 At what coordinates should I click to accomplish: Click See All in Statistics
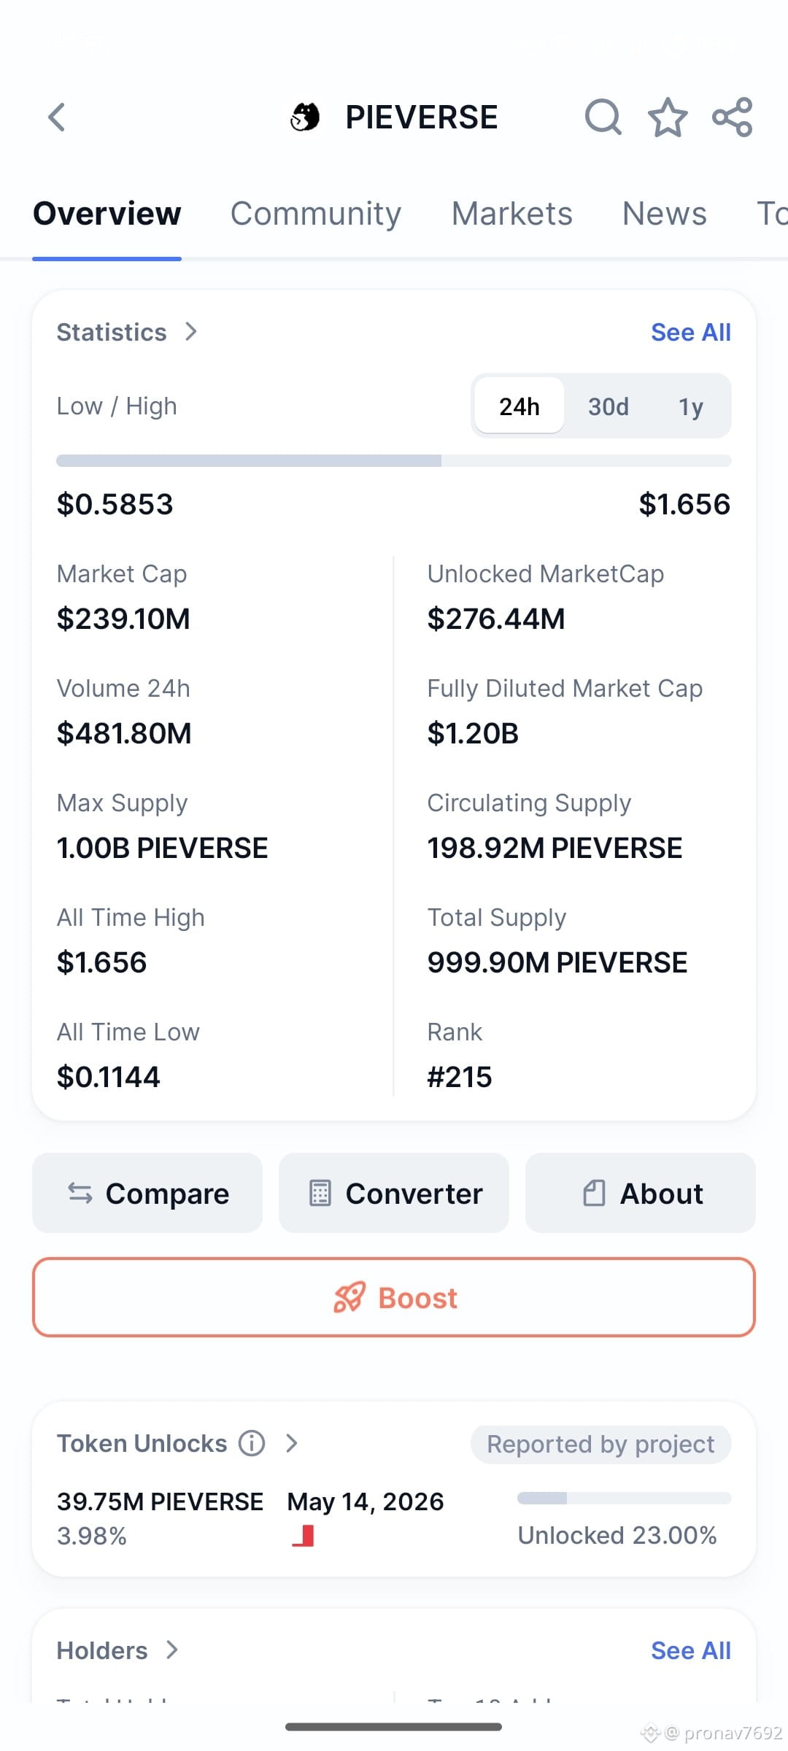click(691, 332)
